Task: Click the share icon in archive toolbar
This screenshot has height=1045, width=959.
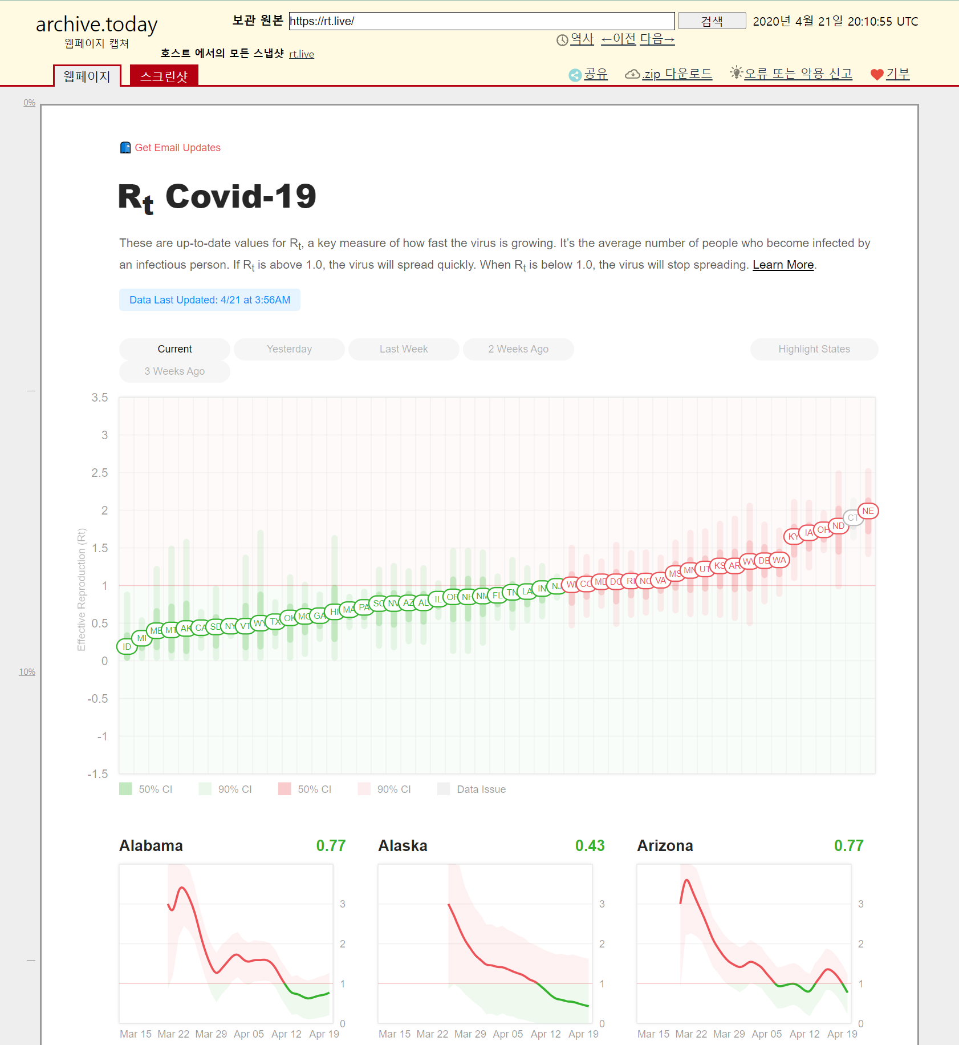Action: tap(575, 75)
